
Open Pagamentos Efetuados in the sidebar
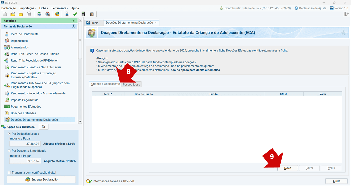tap(26, 107)
